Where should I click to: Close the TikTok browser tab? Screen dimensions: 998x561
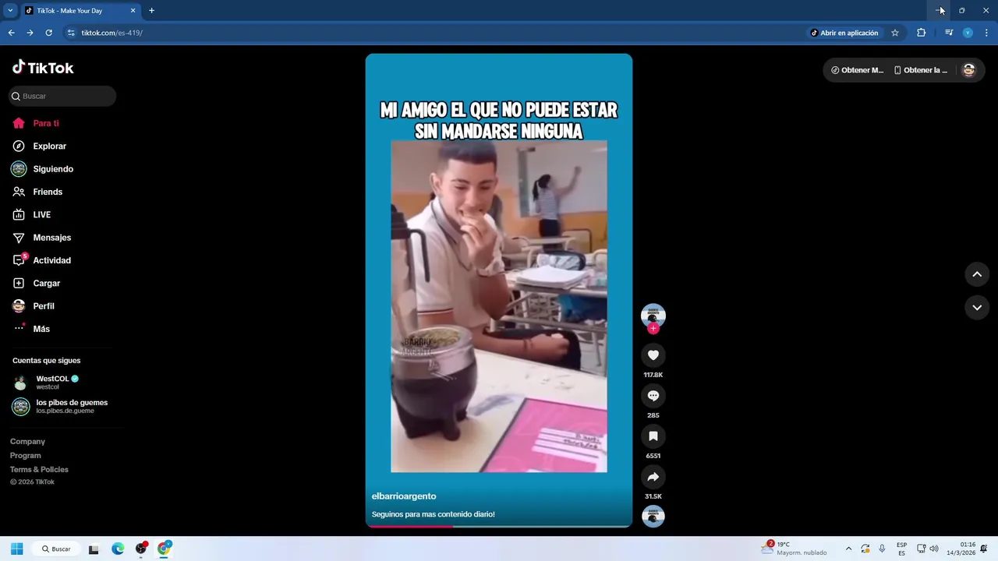[x=133, y=11]
